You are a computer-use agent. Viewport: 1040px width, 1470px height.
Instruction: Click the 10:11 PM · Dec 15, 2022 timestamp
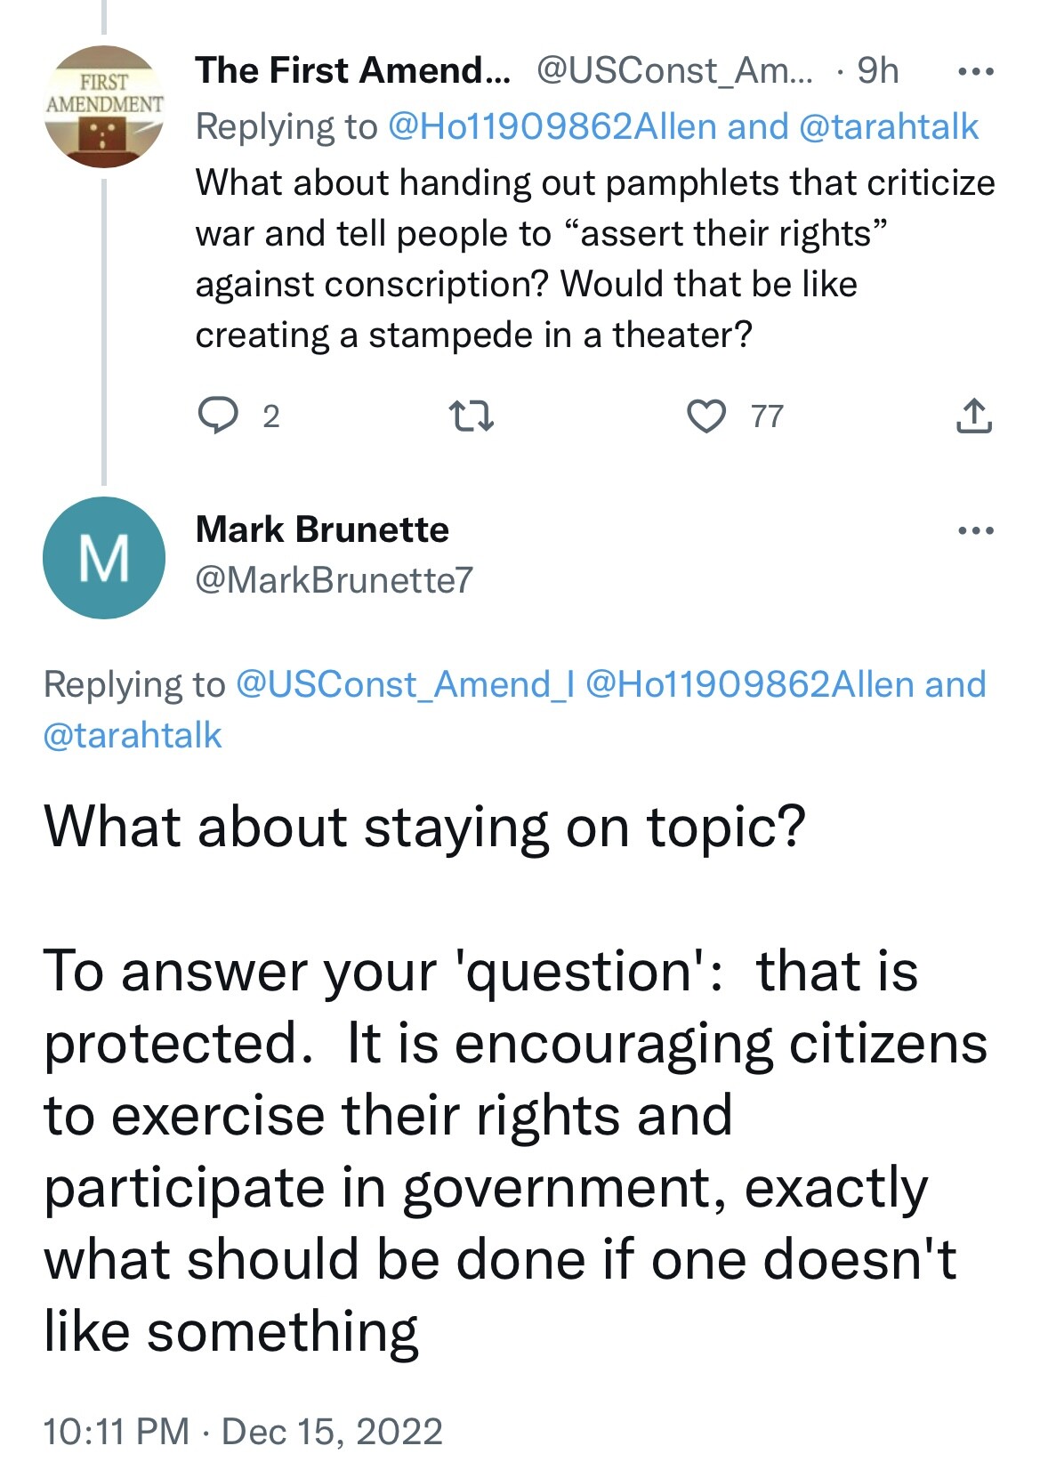[x=243, y=1432]
